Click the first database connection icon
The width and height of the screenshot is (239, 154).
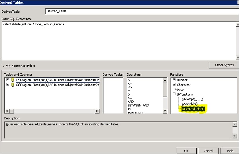13,80
